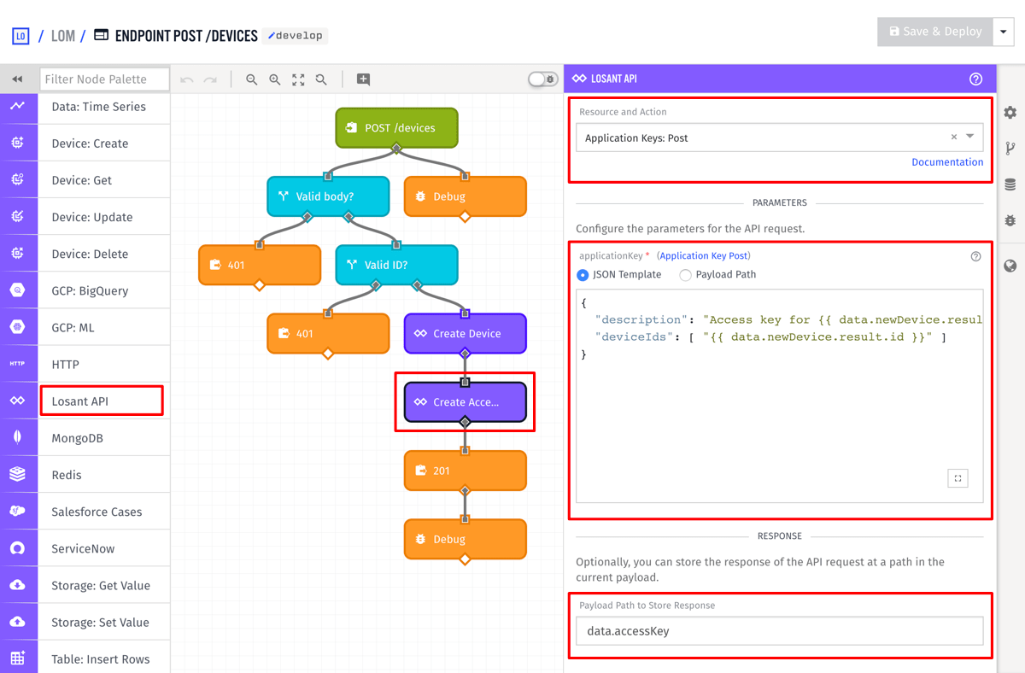Open the debug bug icon on the right sidebar

tap(1010, 220)
